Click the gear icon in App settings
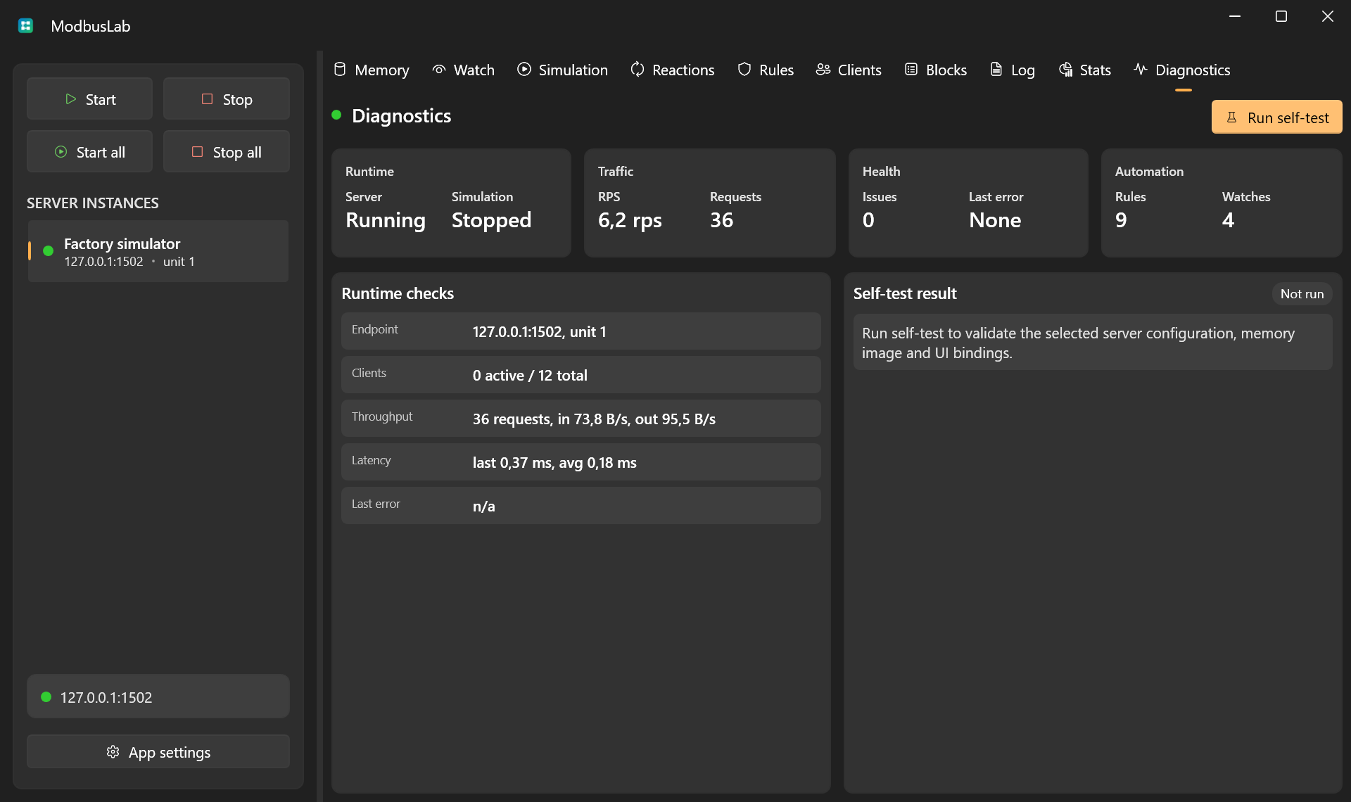 [x=113, y=752]
